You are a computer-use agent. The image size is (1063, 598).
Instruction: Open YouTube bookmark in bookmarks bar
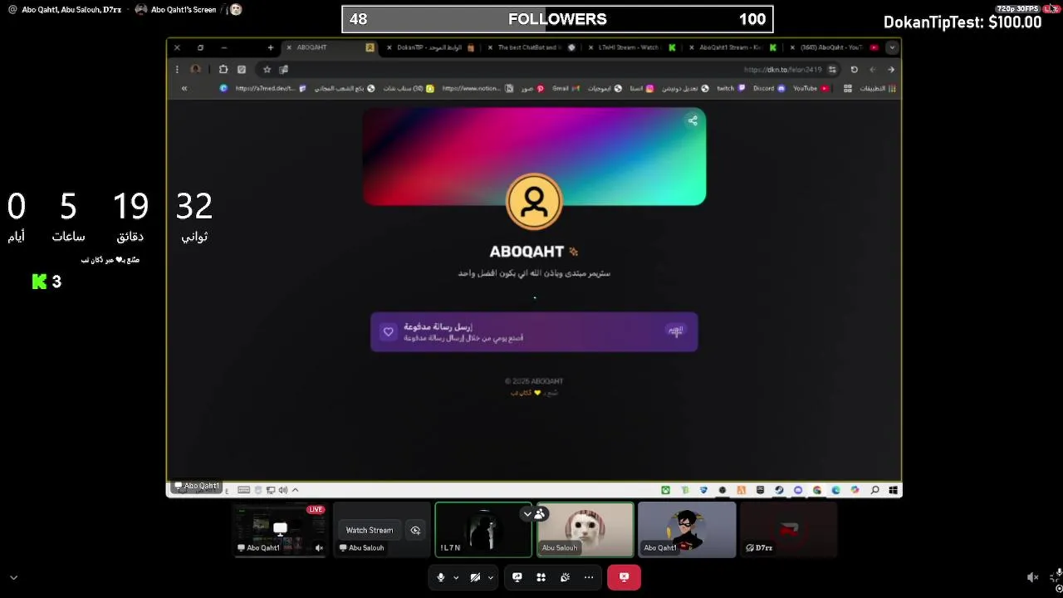click(x=811, y=88)
